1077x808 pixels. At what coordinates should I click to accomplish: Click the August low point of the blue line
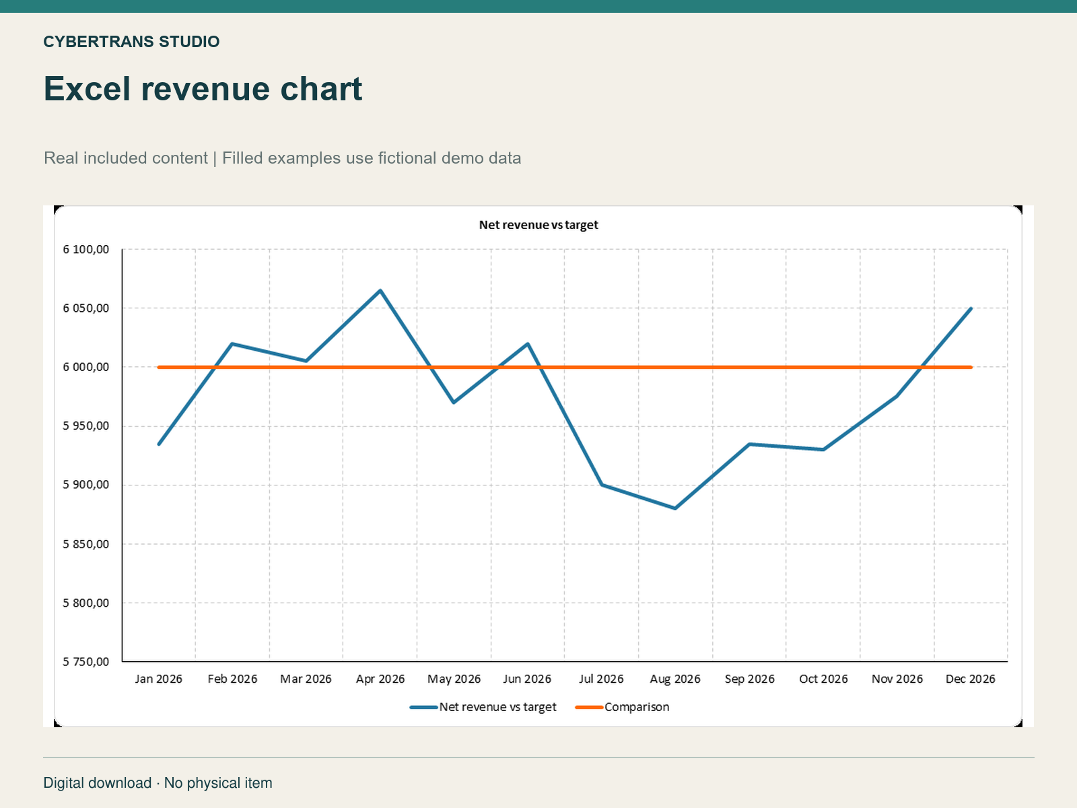675,508
